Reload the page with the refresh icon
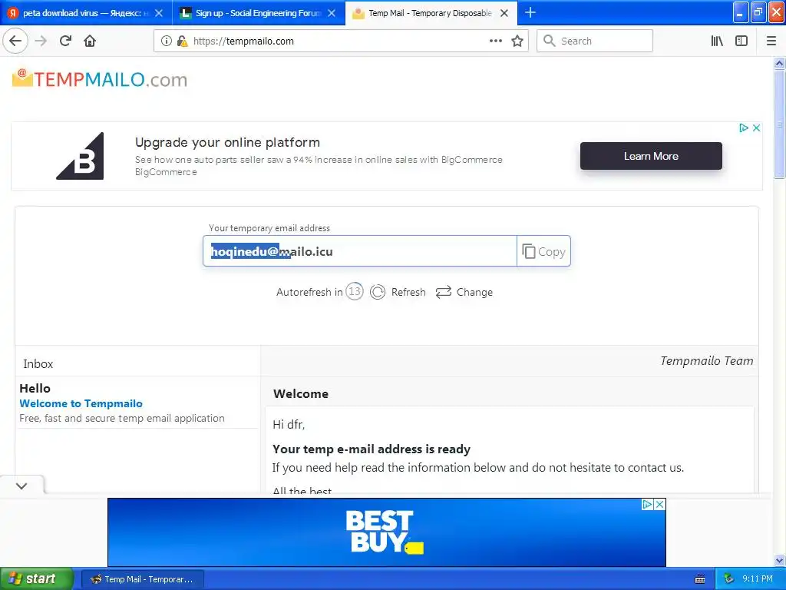 coord(66,41)
